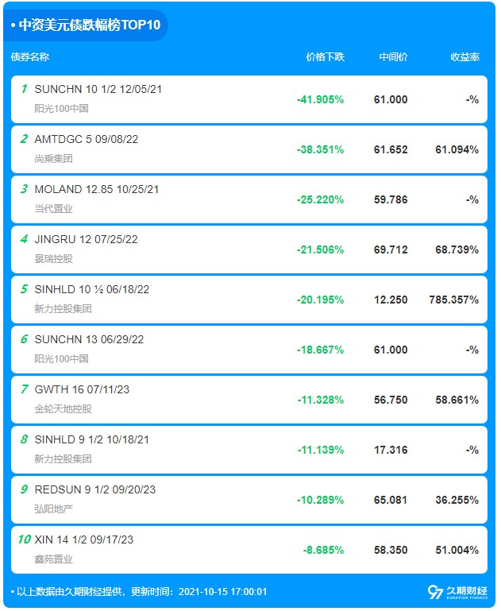Select the SUNCHN 13 06/29/22 bond
The height and width of the screenshot is (611, 501).
click(x=90, y=340)
